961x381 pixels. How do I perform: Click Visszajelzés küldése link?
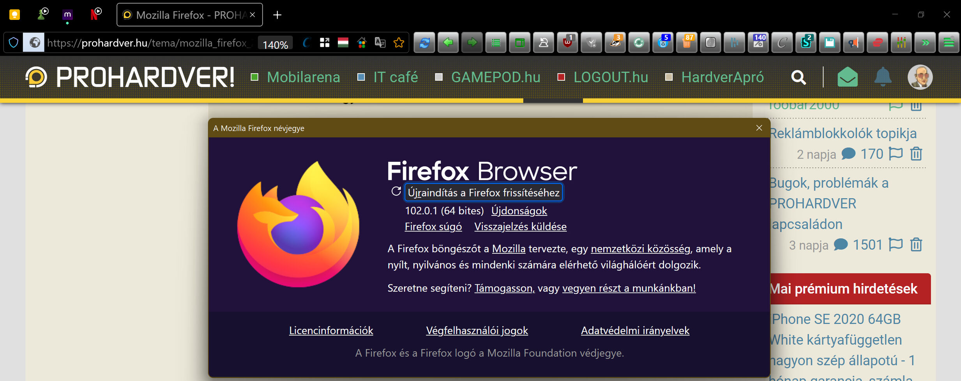(x=520, y=227)
